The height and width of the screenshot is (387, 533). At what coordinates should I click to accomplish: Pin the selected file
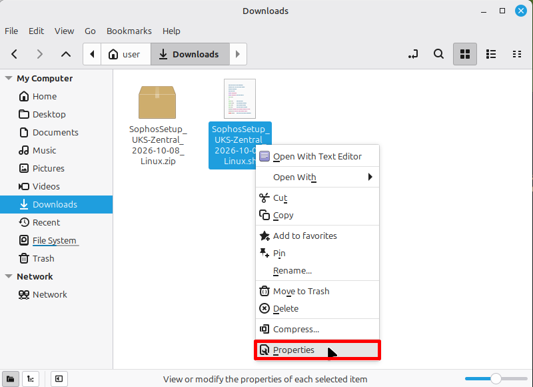coord(317,254)
